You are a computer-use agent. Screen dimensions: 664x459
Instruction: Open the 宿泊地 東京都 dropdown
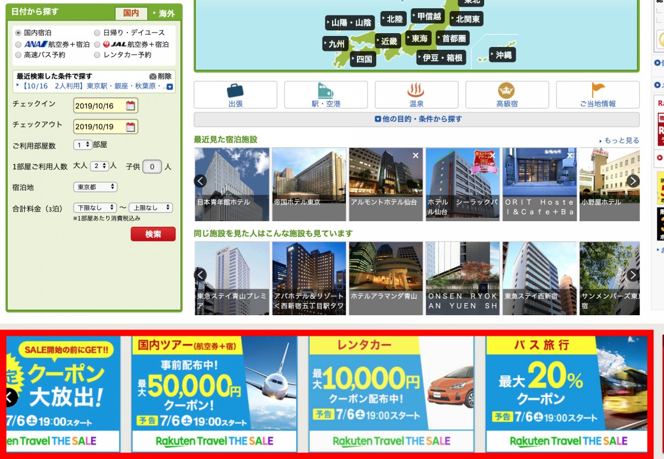(95, 187)
